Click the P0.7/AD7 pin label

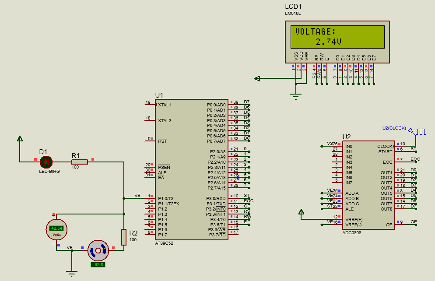(x=216, y=141)
